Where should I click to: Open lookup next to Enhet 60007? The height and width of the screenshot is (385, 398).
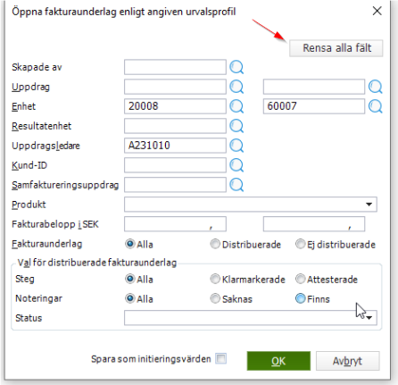pyautogui.click(x=376, y=106)
